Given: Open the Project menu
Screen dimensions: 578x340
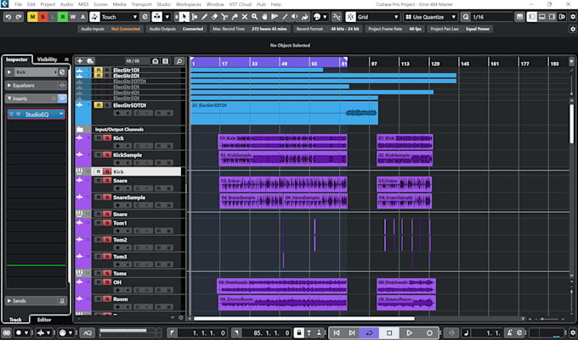Looking at the screenshot, I should (48, 4).
